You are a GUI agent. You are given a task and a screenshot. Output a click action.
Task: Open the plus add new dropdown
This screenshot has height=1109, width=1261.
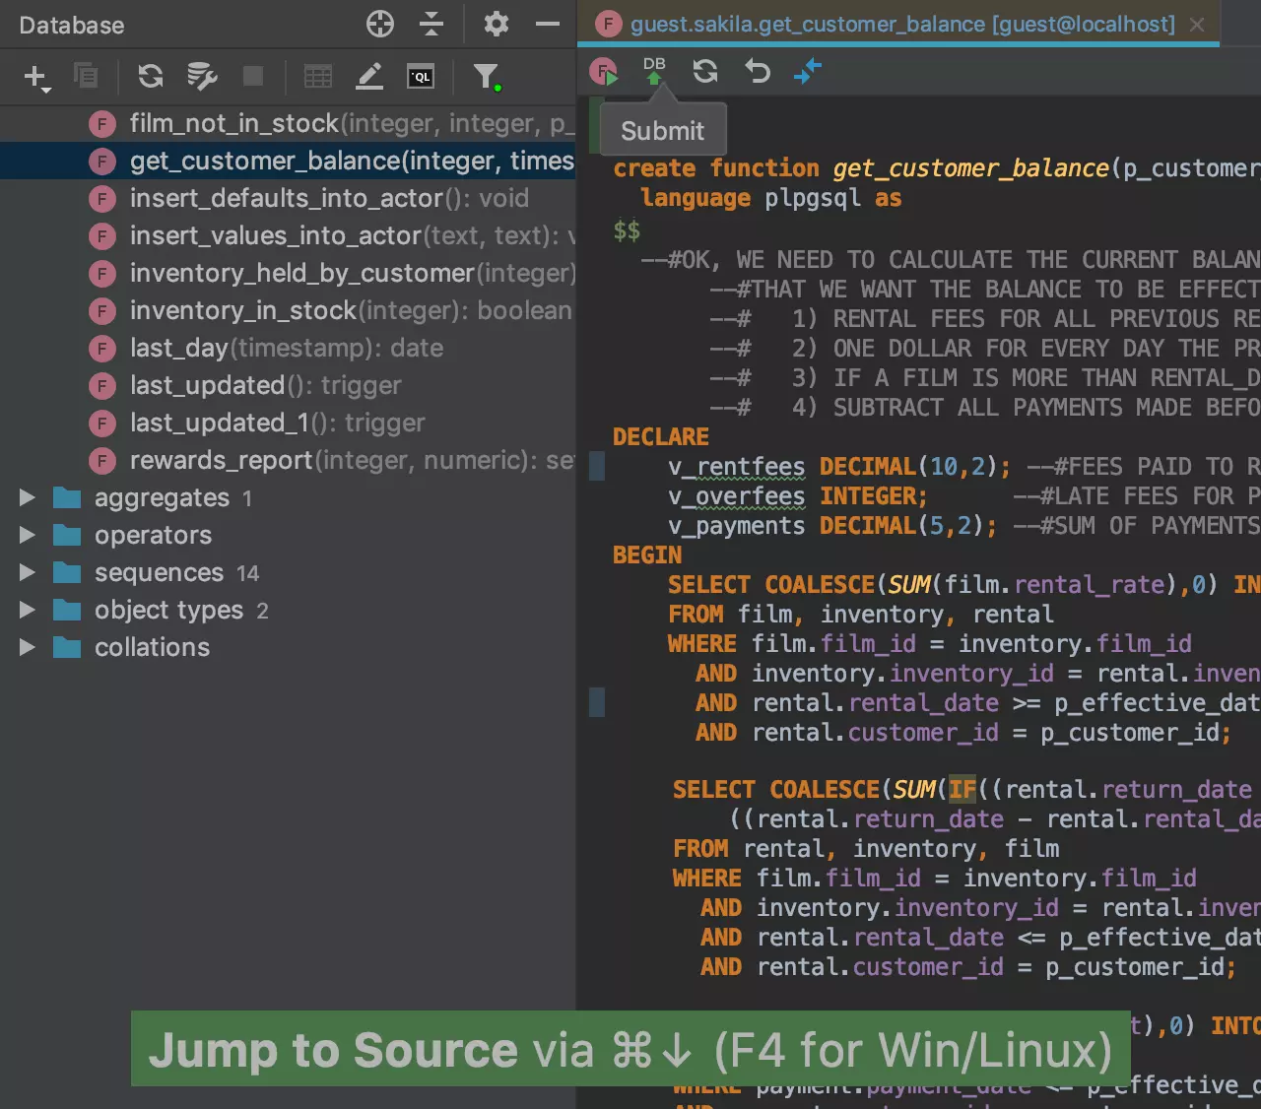[36, 77]
